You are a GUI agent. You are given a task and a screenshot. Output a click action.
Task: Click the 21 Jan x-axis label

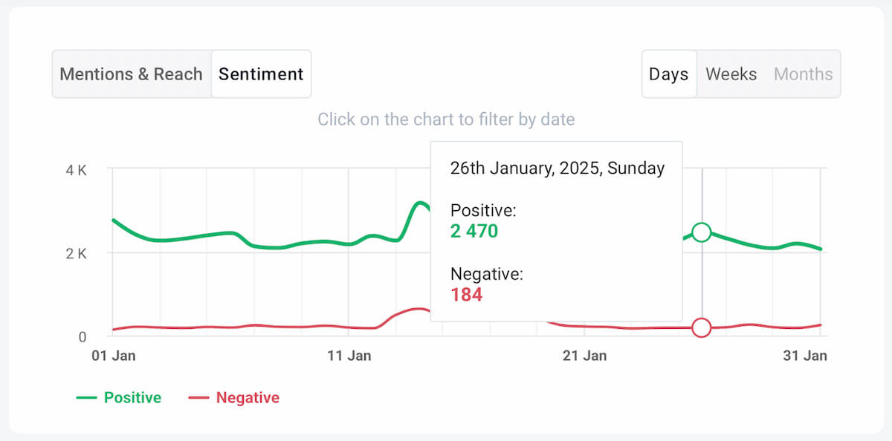coord(584,356)
